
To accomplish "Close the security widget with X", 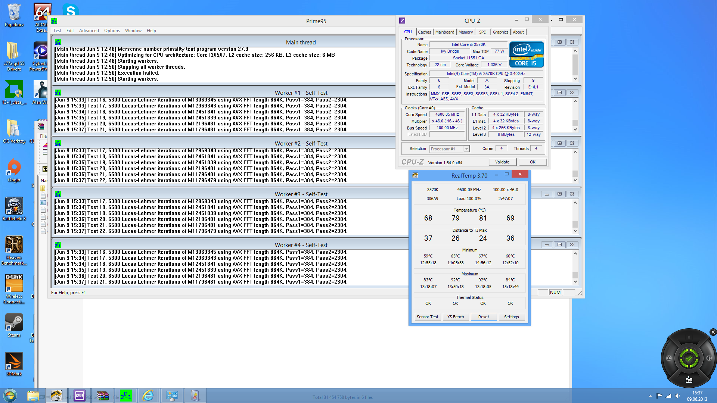I will [x=713, y=332].
